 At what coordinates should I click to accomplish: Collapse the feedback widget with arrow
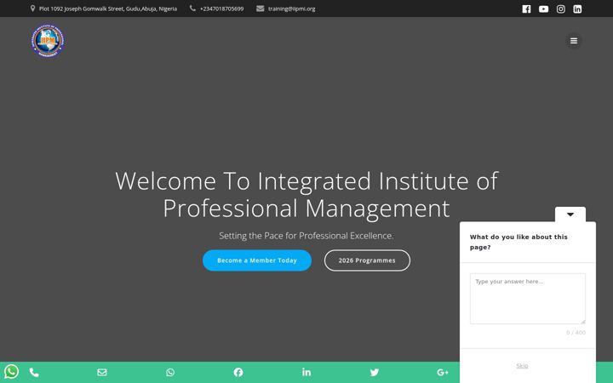click(x=570, y=214)
